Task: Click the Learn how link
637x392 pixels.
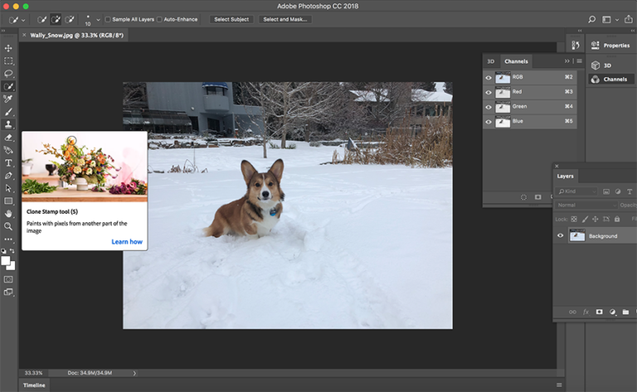Action: (x=127, y=241)
